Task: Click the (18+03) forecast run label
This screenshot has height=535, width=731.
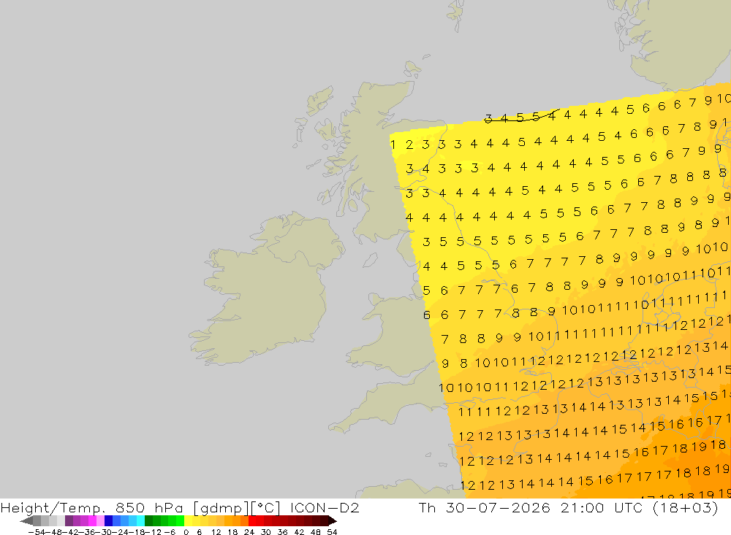Action: [686, 507]
